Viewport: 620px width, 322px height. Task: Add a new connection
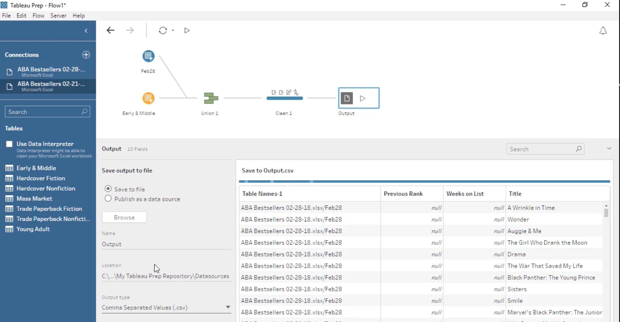[x=86, y=55]
